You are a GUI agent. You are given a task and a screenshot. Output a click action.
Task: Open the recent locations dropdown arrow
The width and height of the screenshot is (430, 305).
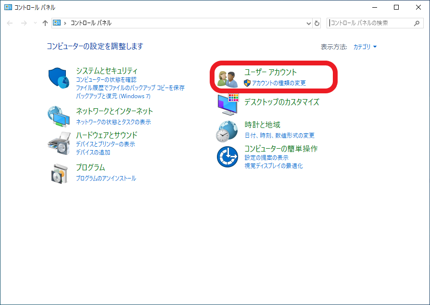point(35,23)
